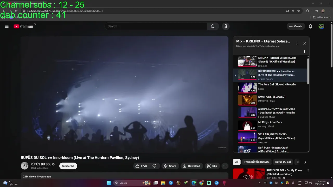This screenshot has width=333, height=187.
Task: Open the playlist secondary three-dot menu
Action: (x=305, y=51)
